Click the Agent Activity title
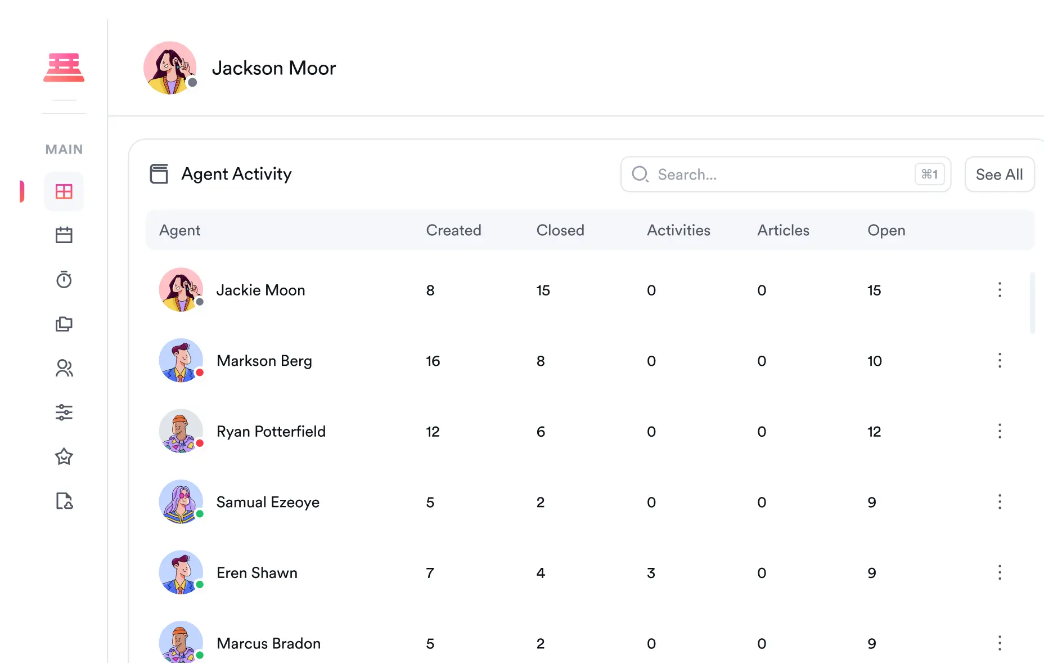This screenshot has height=663, width=1044. click(x=236, y=174)
